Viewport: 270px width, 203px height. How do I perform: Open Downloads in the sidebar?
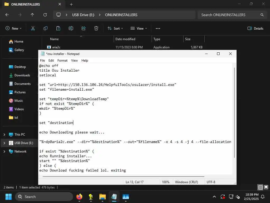click(22, 75)
